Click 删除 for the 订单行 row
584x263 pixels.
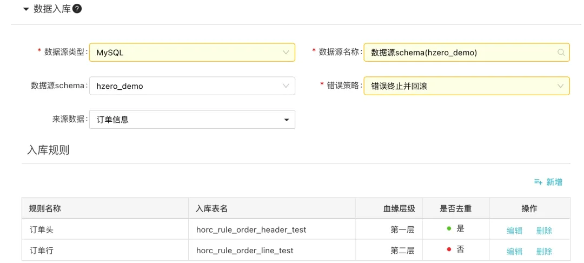544,251
